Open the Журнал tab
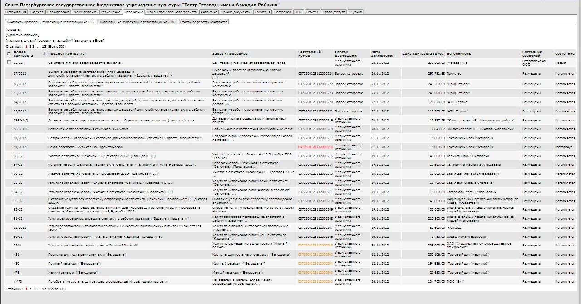Image resolution: width=581 pixels, height=304 pixels. coord(355,12)
